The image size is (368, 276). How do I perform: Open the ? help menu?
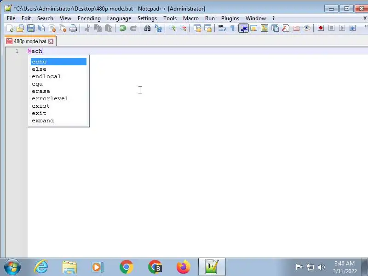(x=273, y=18)
